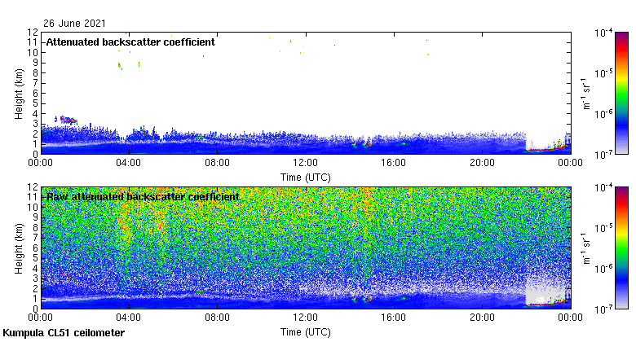Screen dimensions: 636x342
Task: Click the 10⁻⁷ label on lower color bar
Action: pos(603,309)
